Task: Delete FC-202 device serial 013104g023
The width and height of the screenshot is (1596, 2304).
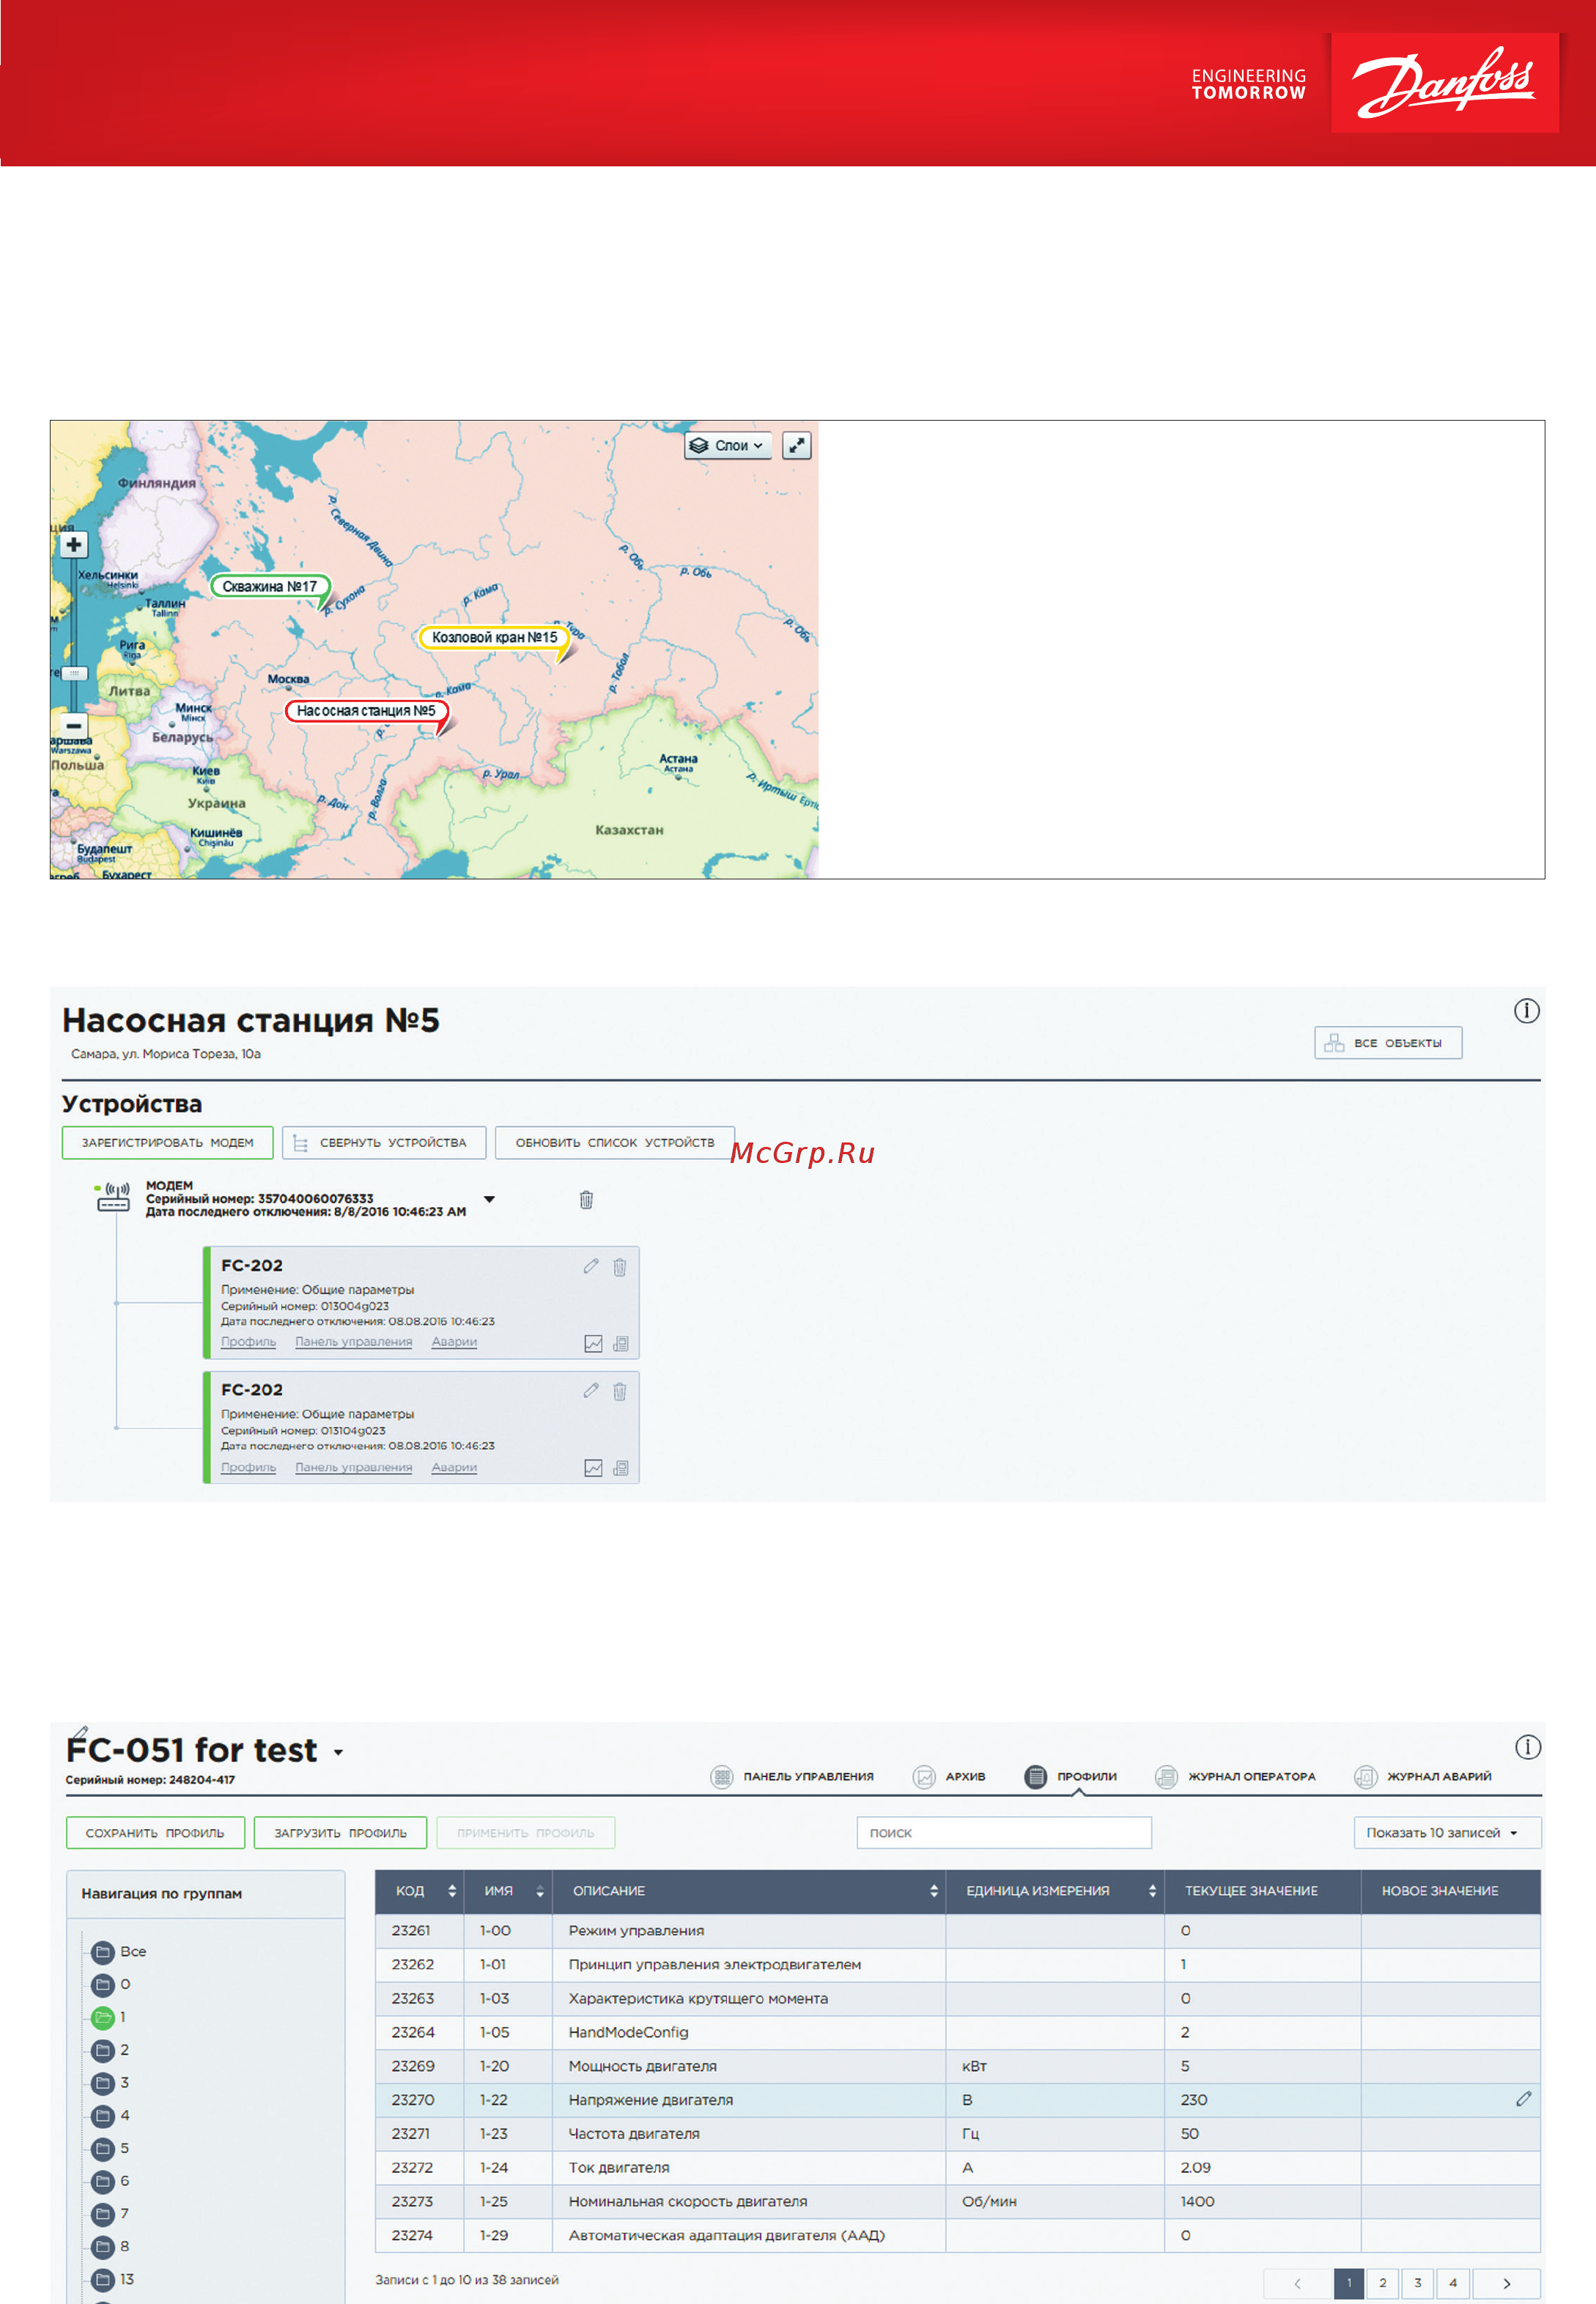Action: [620, 1391]
